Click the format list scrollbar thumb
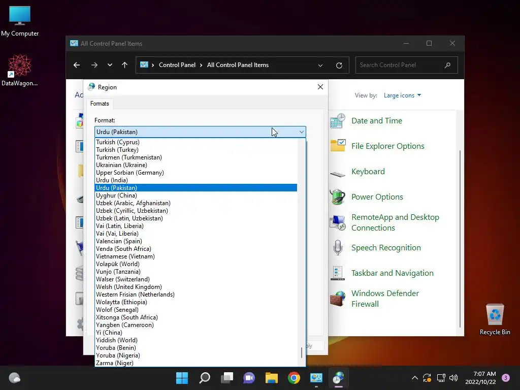520x390 pixels. (x=302, y=352)
